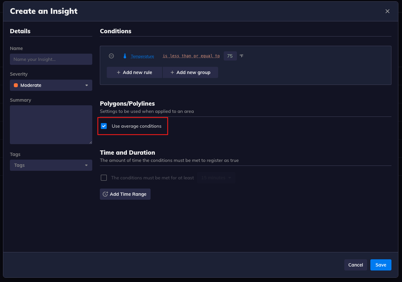Close the Create an Insight dialog
402x282 pixels.
(x=388, y=11)
